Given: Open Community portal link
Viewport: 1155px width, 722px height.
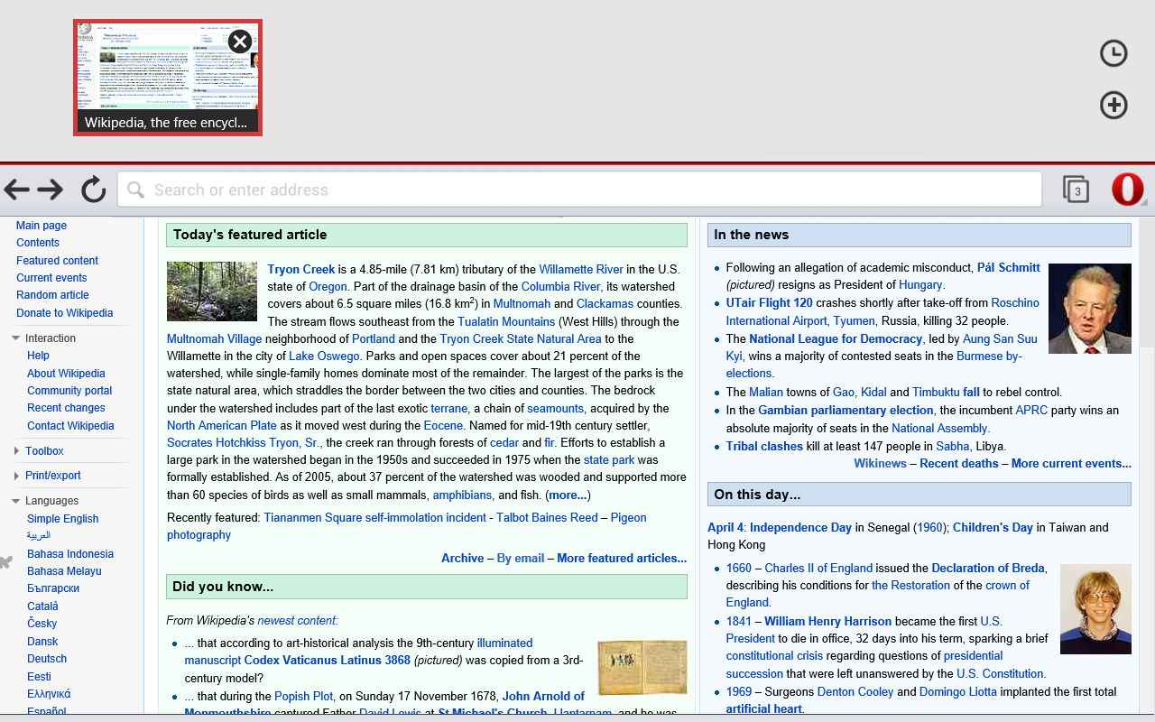Looking at the screenshot, I should pos(69,391).
